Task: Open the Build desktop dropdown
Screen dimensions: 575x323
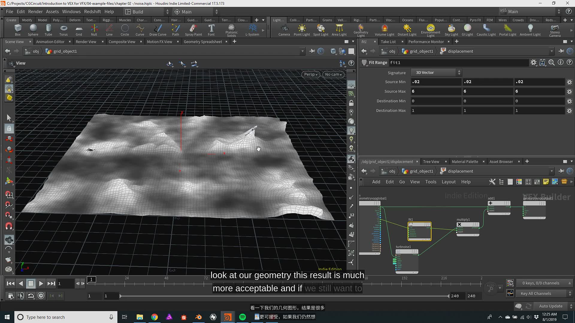Action: click(147, 12)
